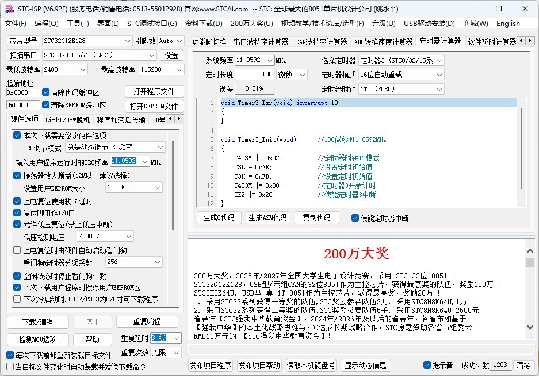Open the 工具(T) menu

pyautogui.click(x=78, y=24)
